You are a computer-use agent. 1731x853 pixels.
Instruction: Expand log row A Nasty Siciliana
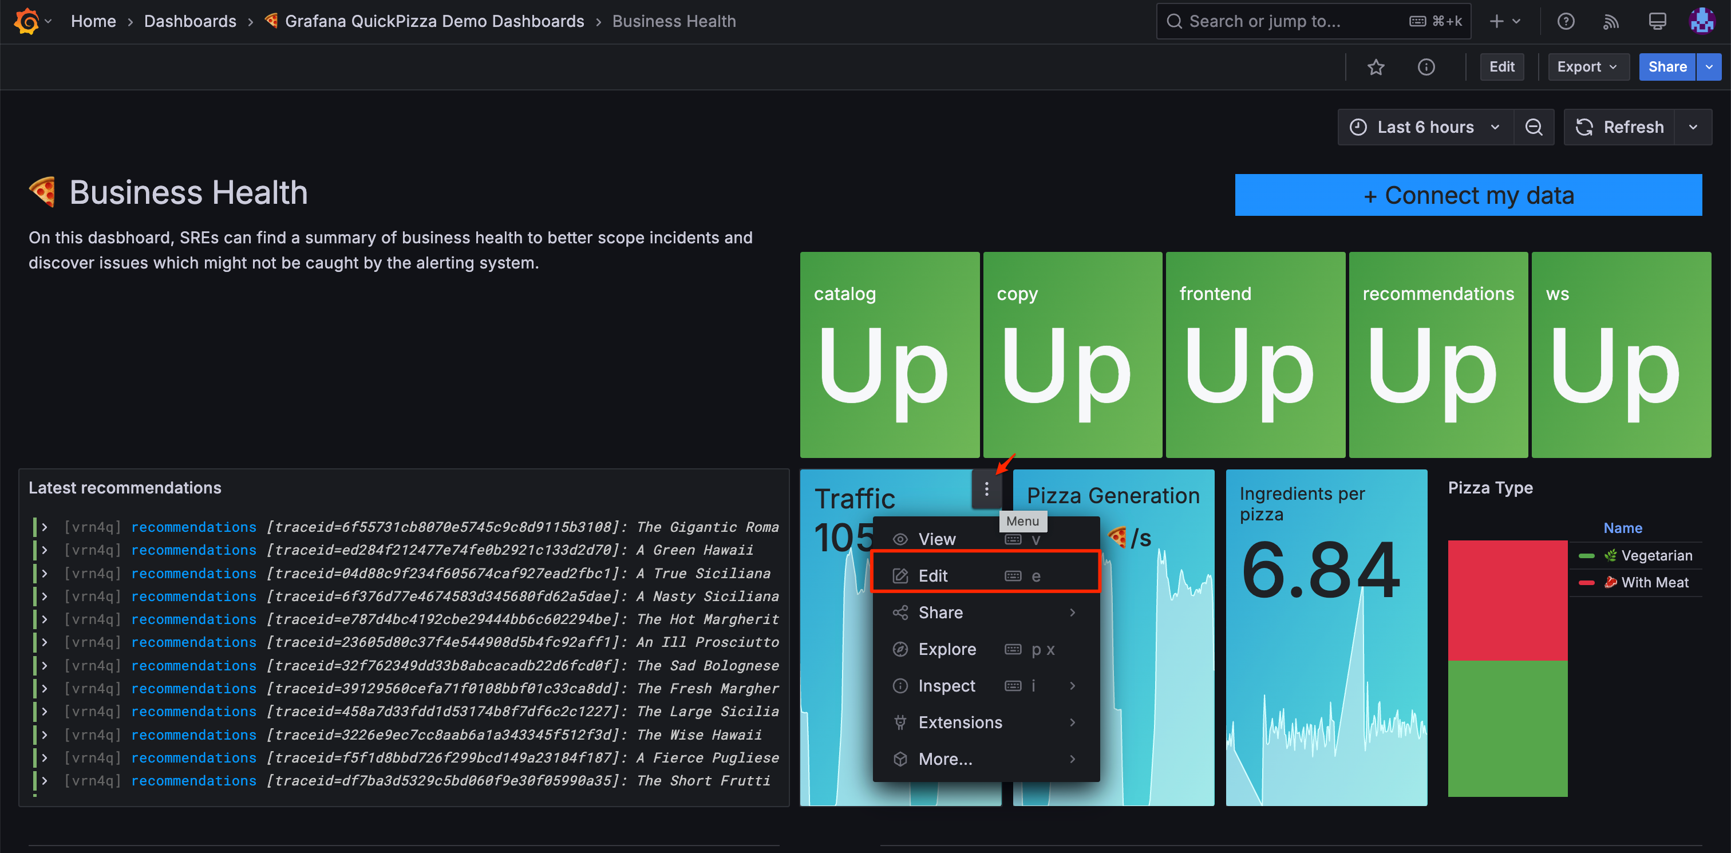click(x=44, y=596)
